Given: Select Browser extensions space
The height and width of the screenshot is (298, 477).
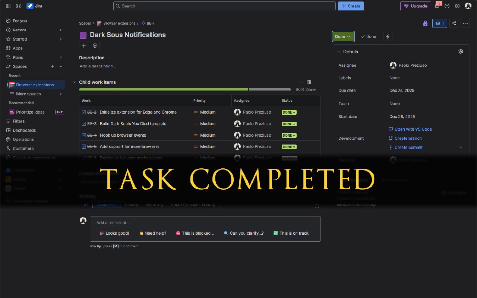Looking at the screenshot, I should point(36,85).
